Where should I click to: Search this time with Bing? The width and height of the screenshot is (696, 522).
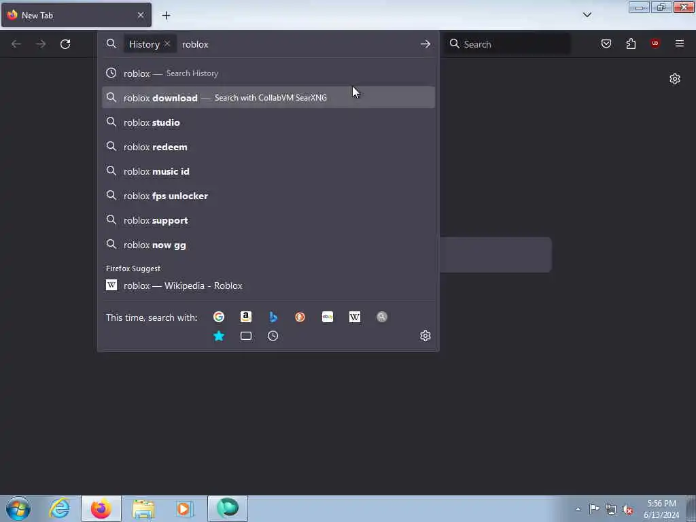coord(273,317)
